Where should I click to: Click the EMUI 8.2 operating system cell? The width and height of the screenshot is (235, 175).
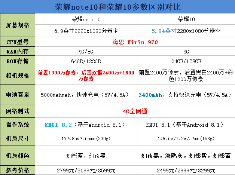point(86,125)
